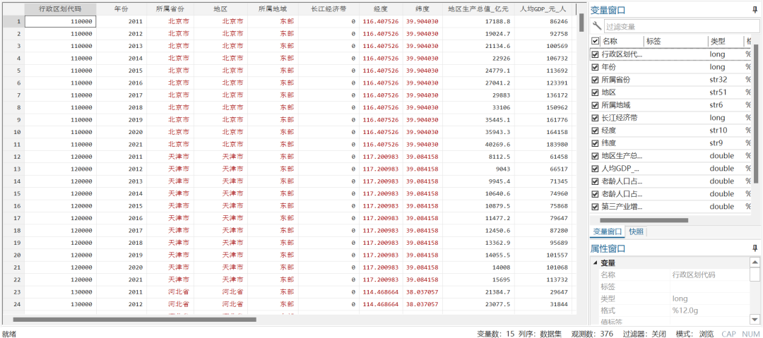Select the 年份 data column header
The height and width of the screenshot is (338, 763).
click(122, 8)
